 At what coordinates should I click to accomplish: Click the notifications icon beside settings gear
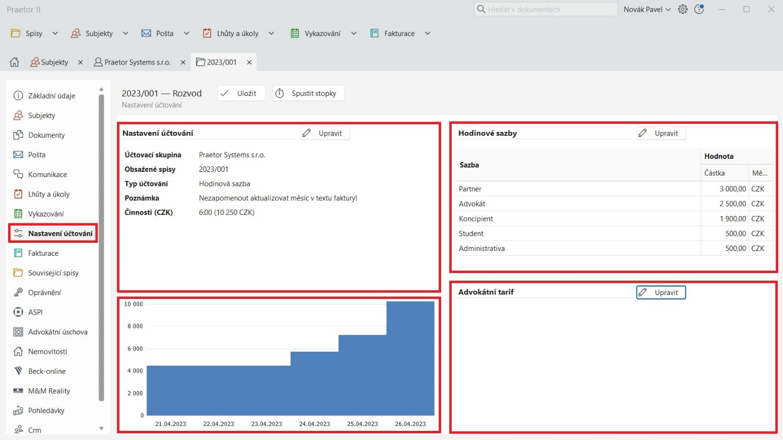pos(699,9)
